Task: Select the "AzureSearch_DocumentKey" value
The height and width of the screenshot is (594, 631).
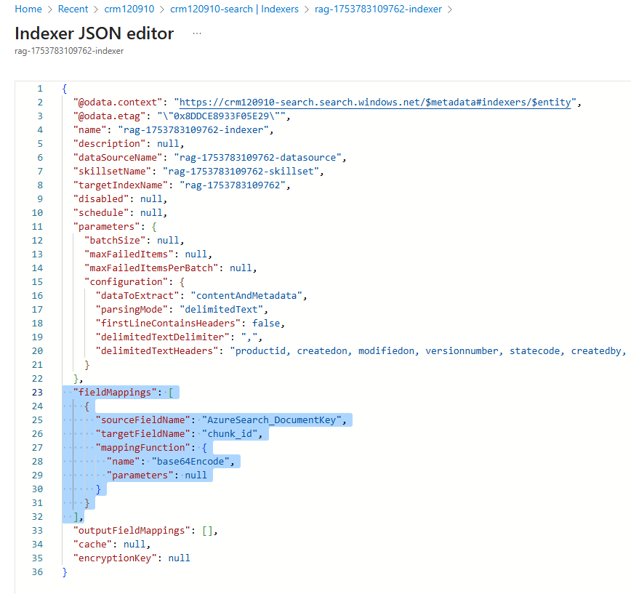Action: tap(271, 420)
